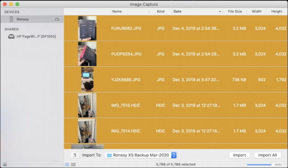
Task: Click the FURU9082.JPG file name
Action: 126,28
